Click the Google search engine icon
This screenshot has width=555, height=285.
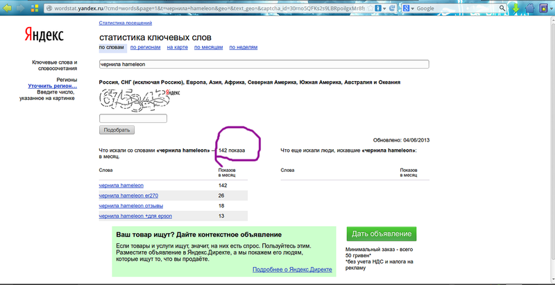pos(407,8)
